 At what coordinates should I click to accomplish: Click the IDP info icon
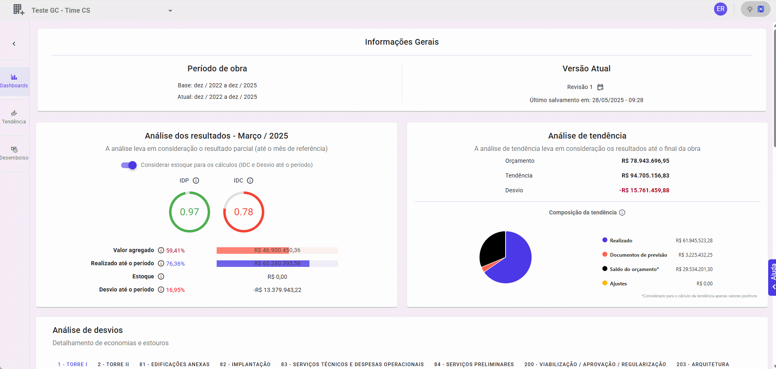point(196,180)
